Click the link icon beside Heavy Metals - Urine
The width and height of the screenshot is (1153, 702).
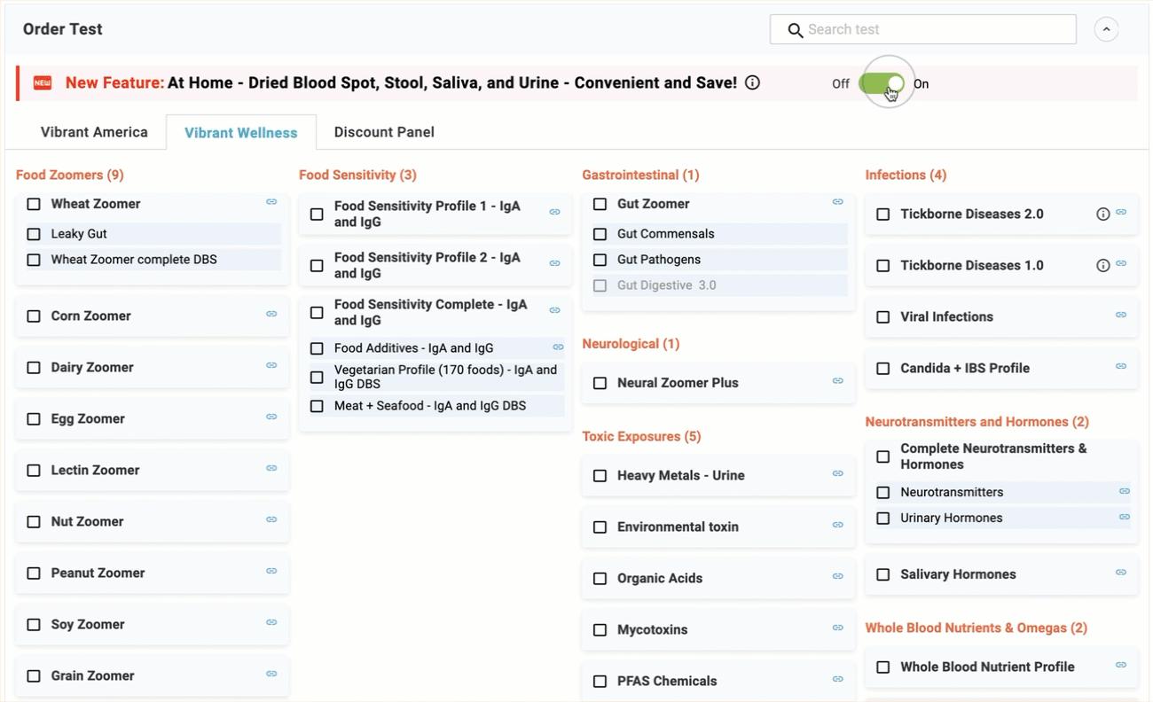[x=837, y=475]
